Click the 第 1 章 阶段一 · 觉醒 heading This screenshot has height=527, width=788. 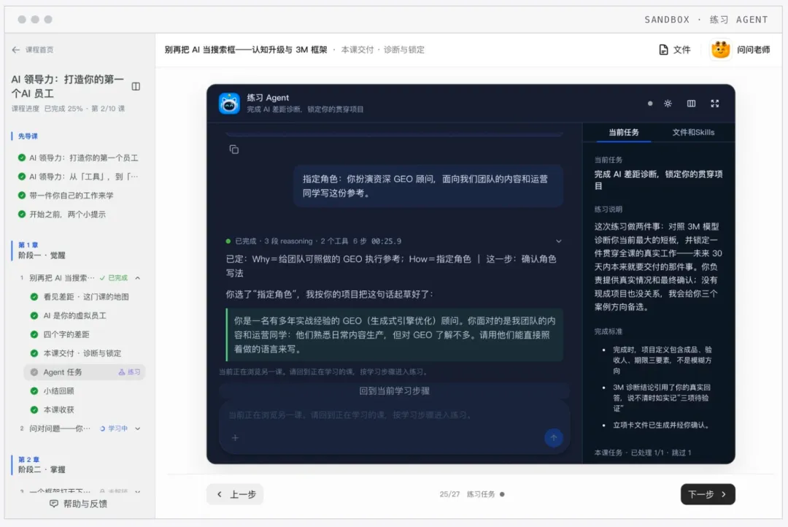[x=42, y=250]
